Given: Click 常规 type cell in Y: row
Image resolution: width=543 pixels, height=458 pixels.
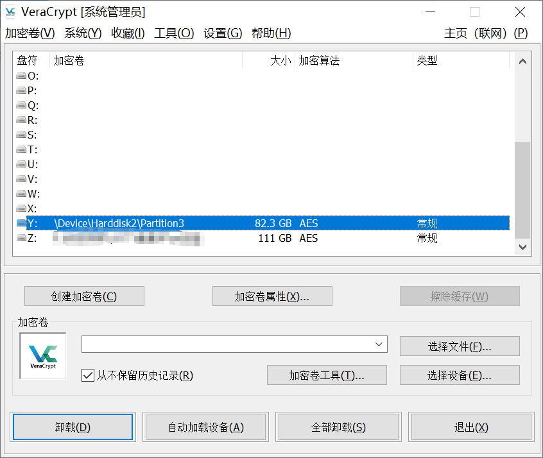Looking at the screenshot, I should point(427,223).
